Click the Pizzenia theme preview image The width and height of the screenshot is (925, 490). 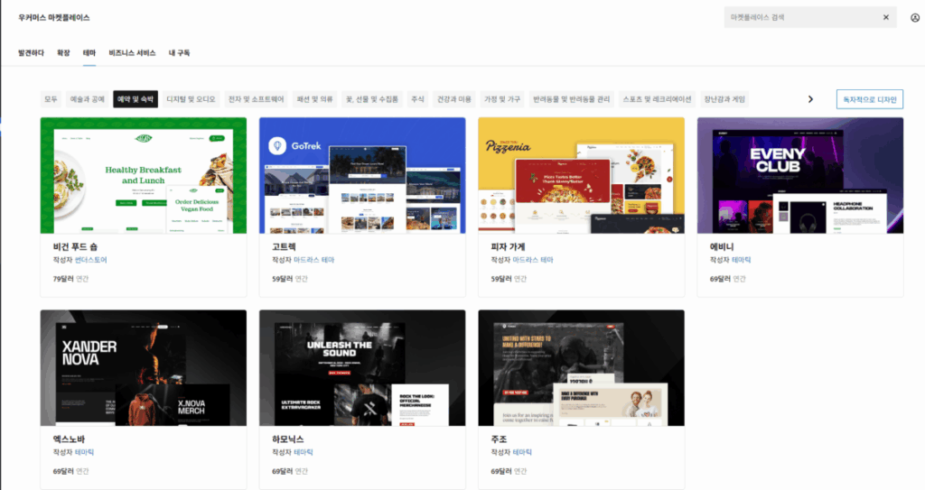click(581, 175)
